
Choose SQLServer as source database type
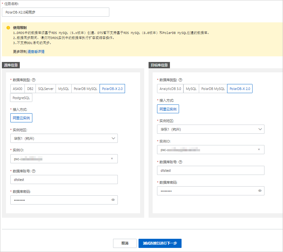46,89
